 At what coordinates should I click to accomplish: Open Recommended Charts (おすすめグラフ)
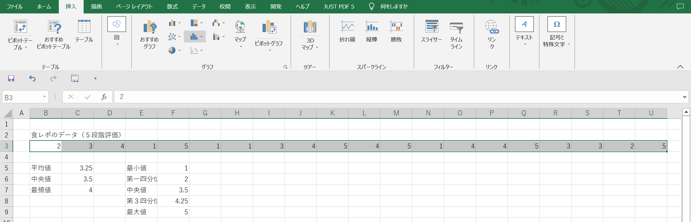pos(149,35)
